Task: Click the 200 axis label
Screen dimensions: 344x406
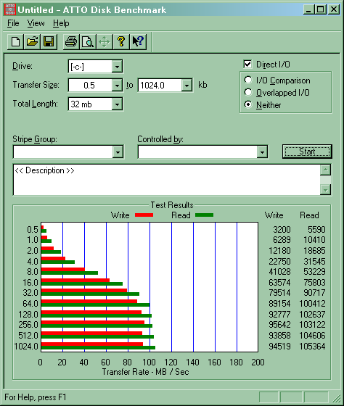Action: coord(258,362)
